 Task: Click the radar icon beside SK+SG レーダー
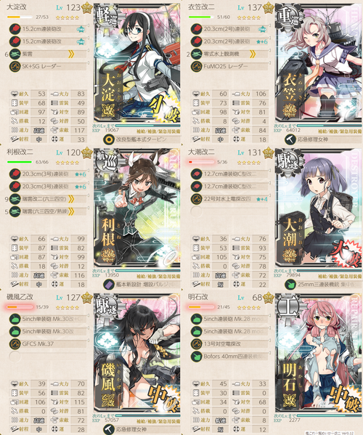(x=15, y=67)
